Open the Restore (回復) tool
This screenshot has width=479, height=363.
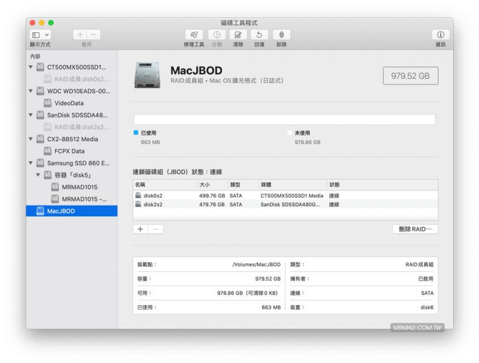pos(259,35)
